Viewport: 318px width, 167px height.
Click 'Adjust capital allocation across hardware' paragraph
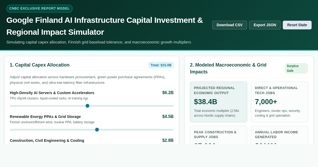tap(88, 80)
